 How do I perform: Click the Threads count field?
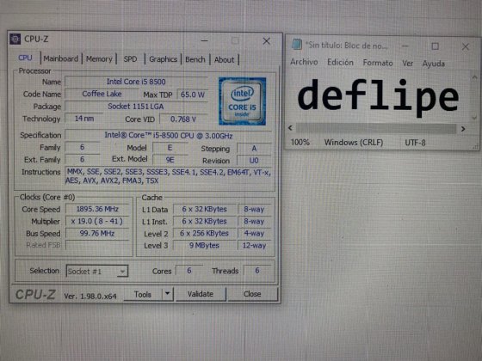click(x=257, y=271)
